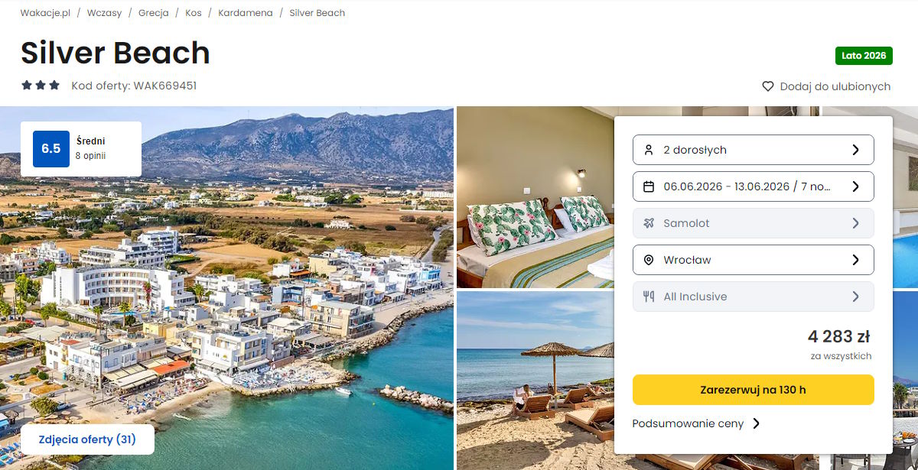Expand the Samolot transport option
Viewport: 918px width, 470px height.
753,223
